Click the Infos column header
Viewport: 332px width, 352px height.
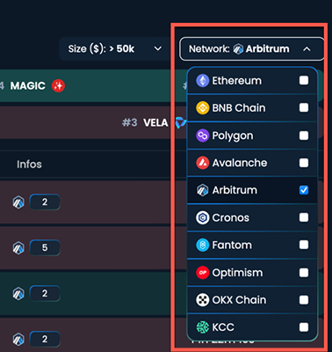29,165
